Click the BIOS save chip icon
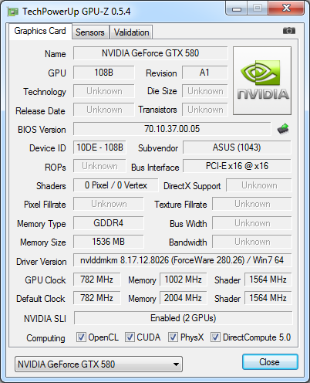 [283, 129]
